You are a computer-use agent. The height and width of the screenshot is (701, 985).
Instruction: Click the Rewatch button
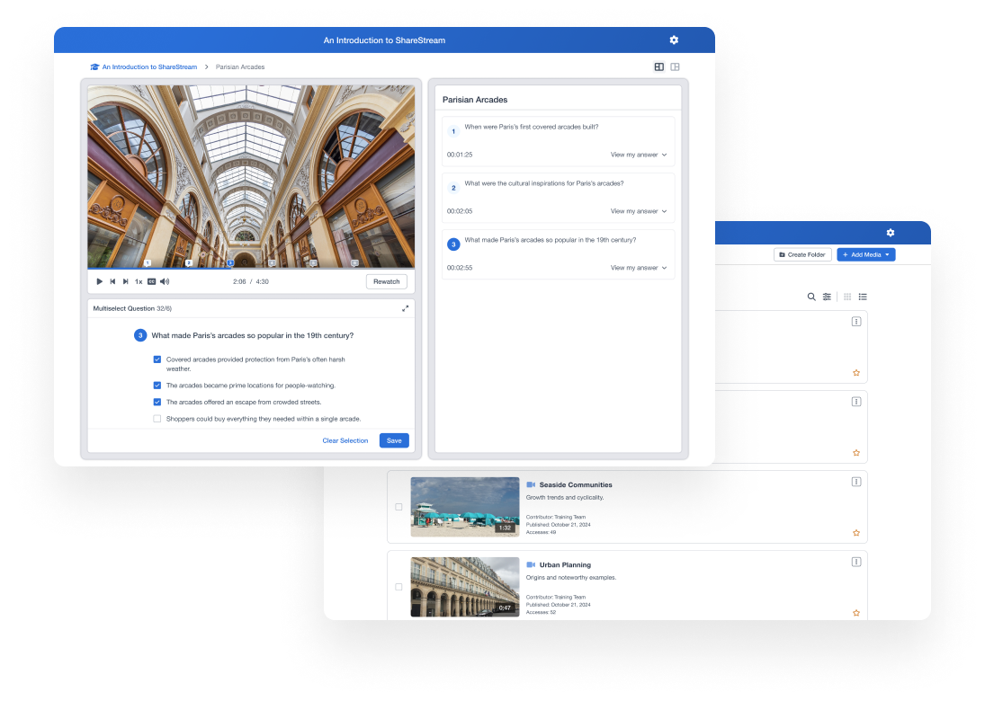coord(386,281)
